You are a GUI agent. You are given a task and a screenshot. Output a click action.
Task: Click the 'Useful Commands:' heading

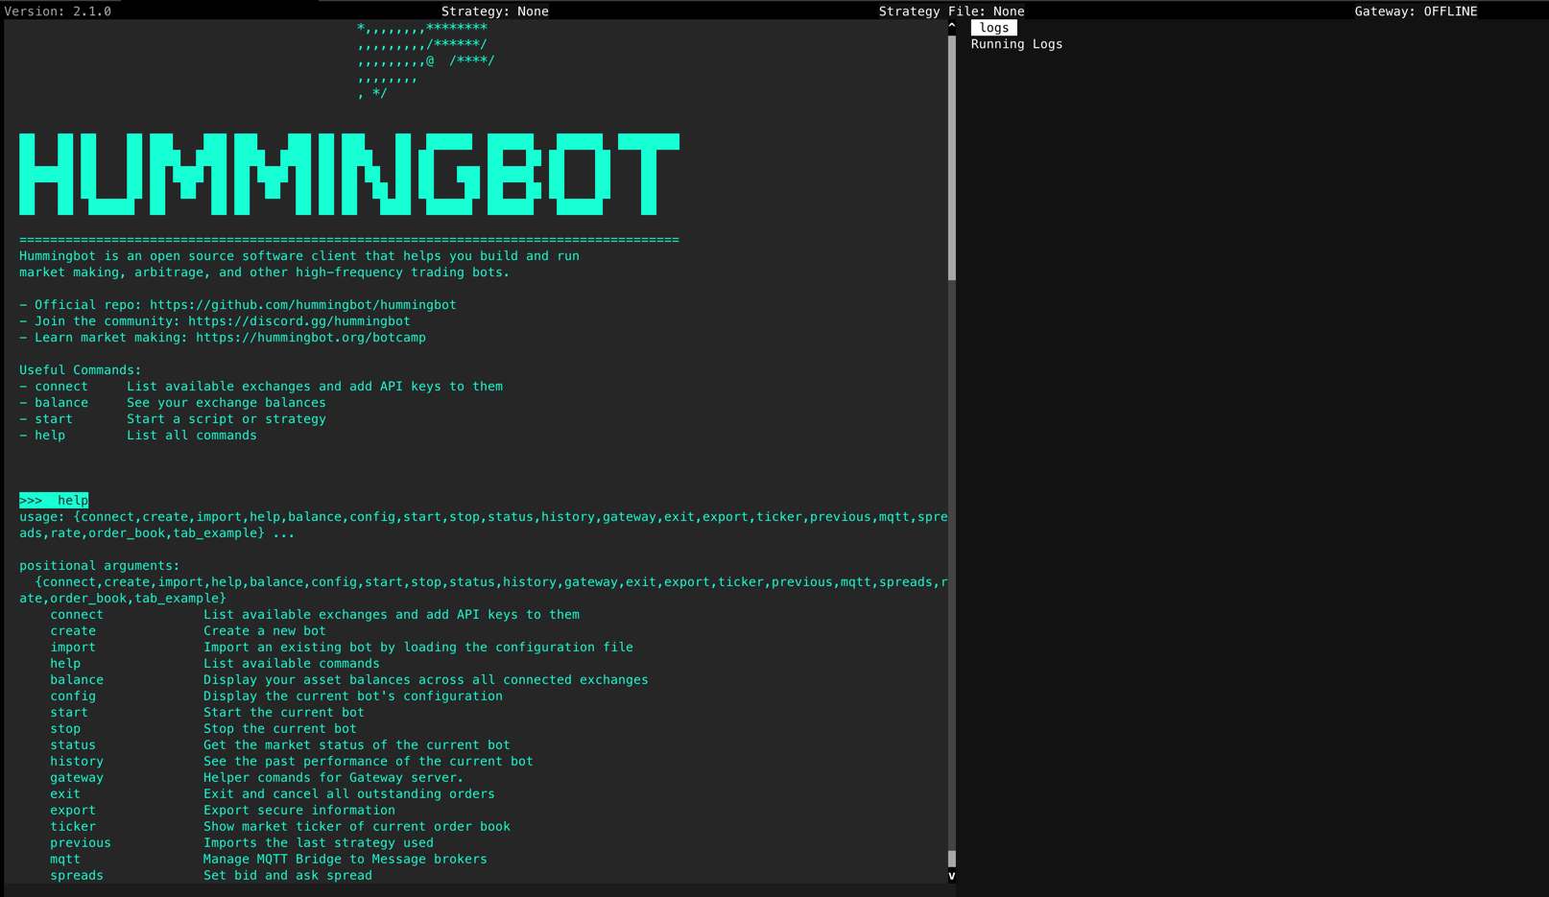81,370
